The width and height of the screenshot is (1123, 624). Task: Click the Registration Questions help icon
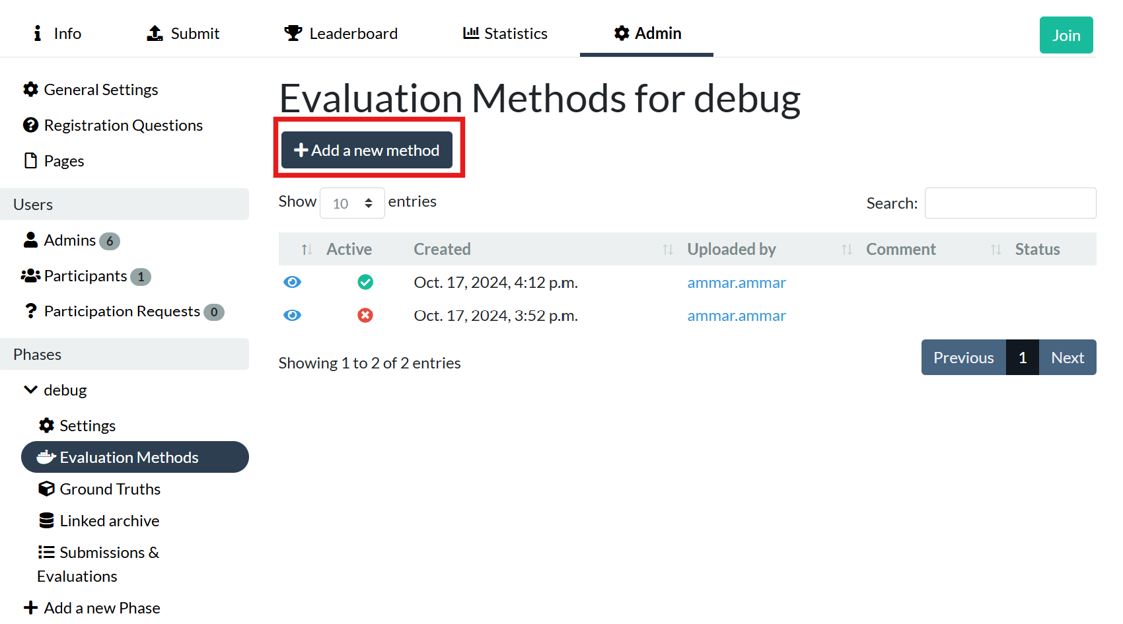tap(30, 125)
